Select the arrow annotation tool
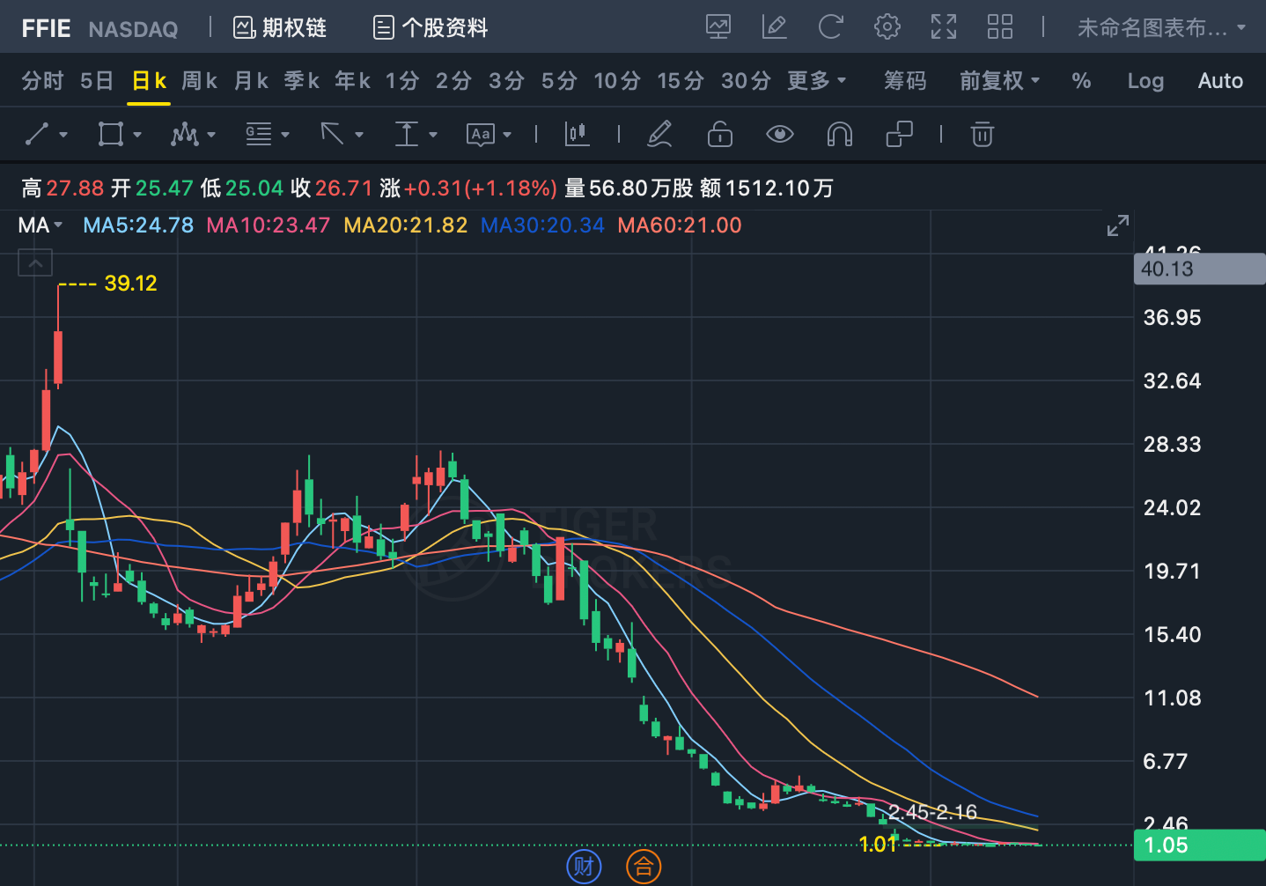Viewport: 1266px width, 886px height. [332, 134]
